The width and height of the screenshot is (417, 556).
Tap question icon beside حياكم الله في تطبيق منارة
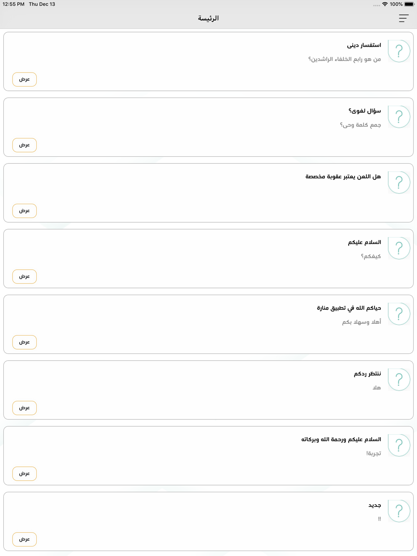click(399, 314)
